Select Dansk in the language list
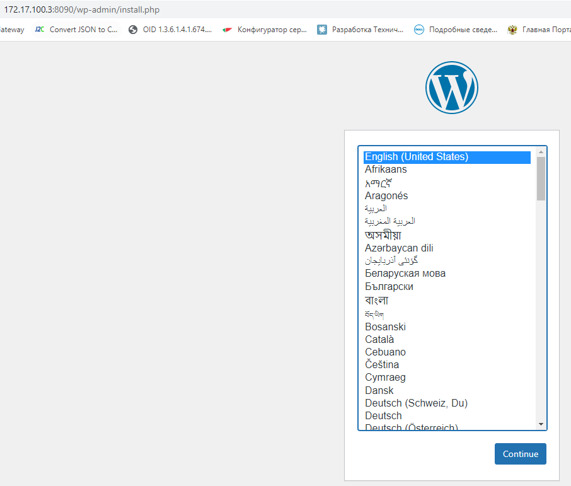The width and height of the screenshot is (571, 486). pos(379,391)
